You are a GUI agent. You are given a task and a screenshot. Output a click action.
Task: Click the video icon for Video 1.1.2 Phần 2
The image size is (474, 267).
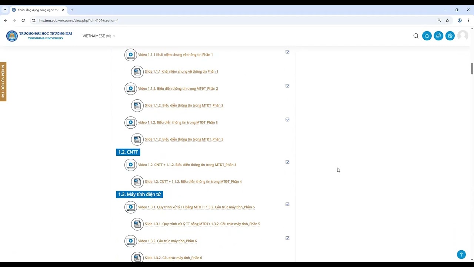point(130,89)
